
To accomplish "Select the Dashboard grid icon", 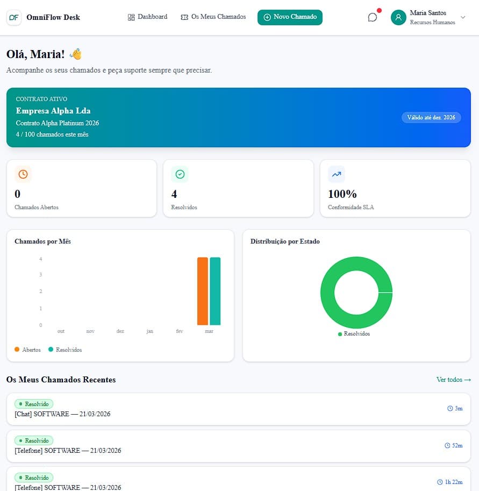I will tap(131, 17).
